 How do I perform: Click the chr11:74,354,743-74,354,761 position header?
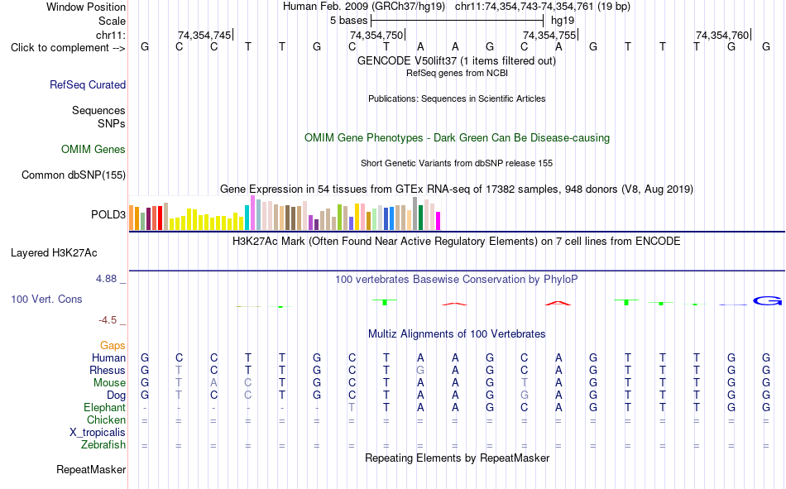point(543,7)
